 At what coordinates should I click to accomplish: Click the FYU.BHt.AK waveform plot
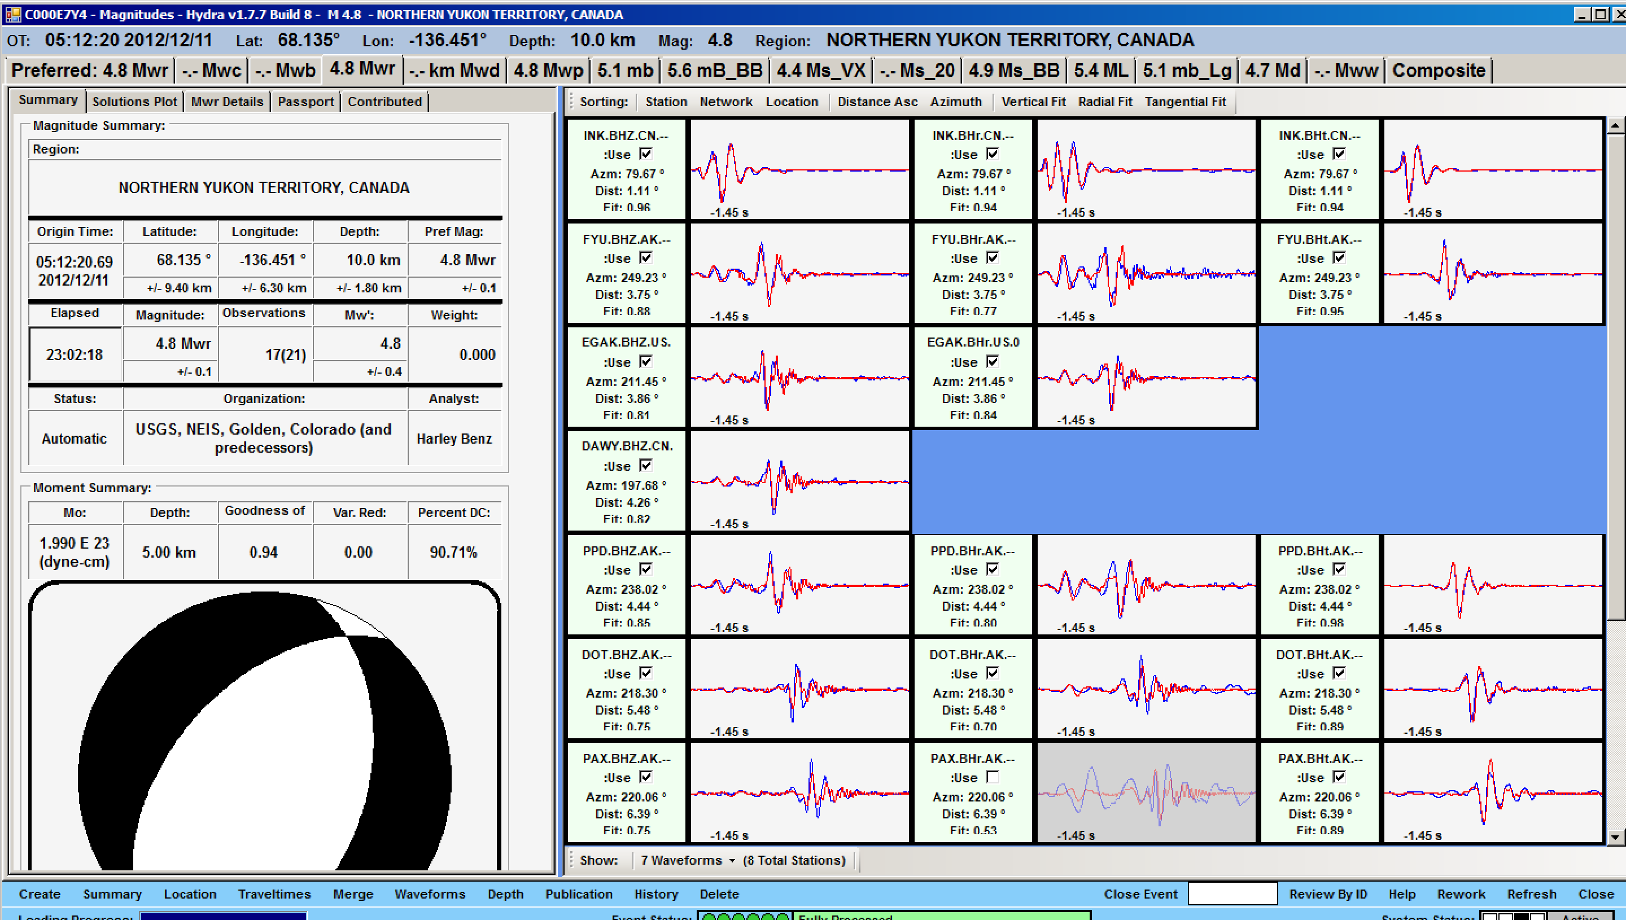click(x=1493, y=273)
